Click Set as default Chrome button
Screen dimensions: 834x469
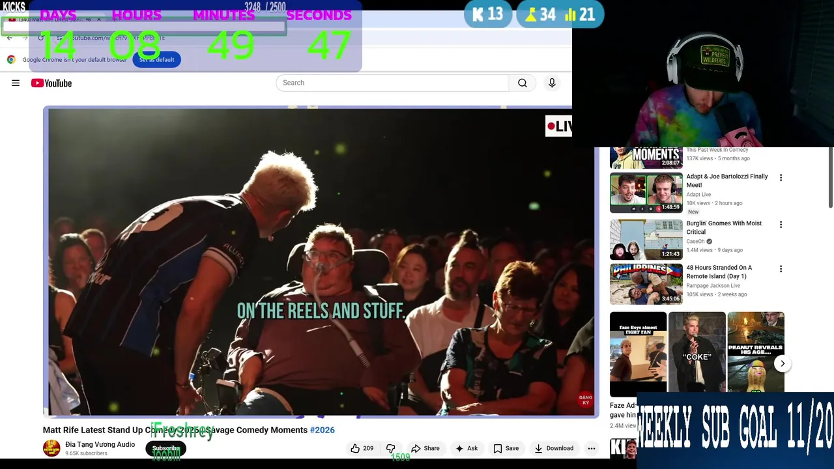[x=156, y=59]
